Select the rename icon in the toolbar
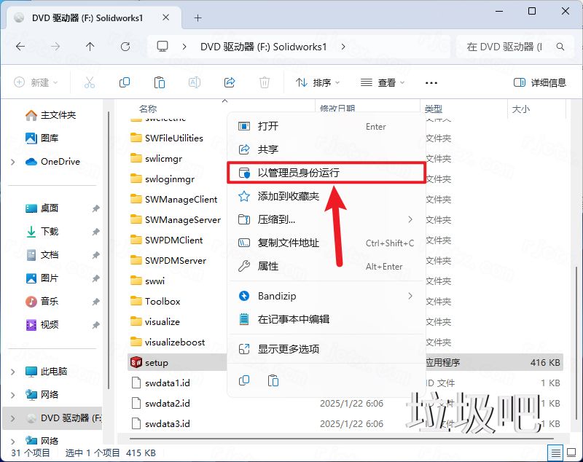Screen dimensions: 583x462 click(x=194, y=82)
